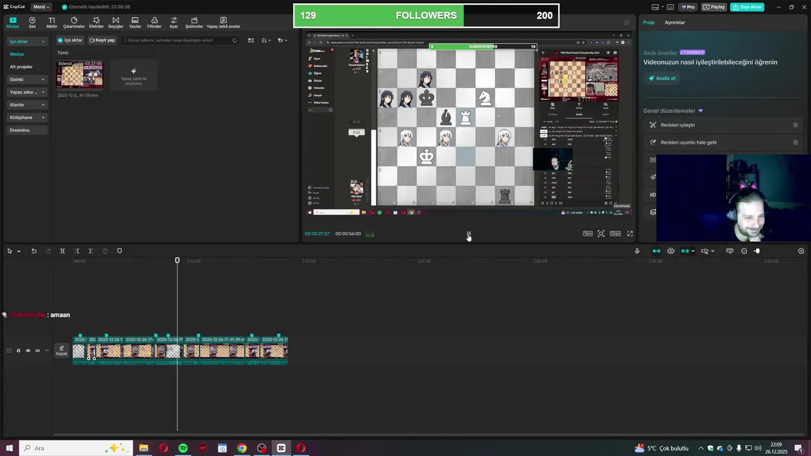The width and height of the screenshot is (811, 456).
Task: Toggle the clip linkage button
Action: (685, 251)
